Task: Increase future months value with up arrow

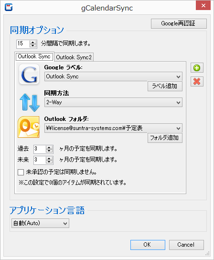Action: pyautogui.click(x=49, y=158)
